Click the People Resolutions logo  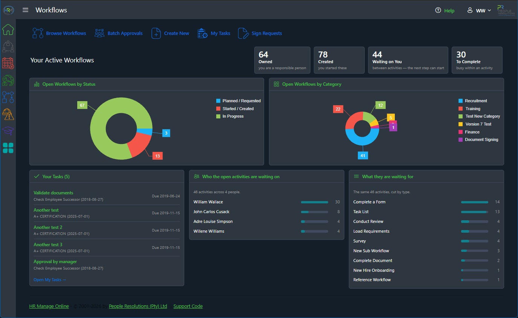point(506,10)
